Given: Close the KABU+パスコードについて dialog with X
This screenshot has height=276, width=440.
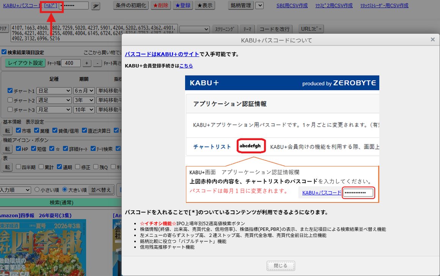Looking at the screenshot, I should point(433,39).
